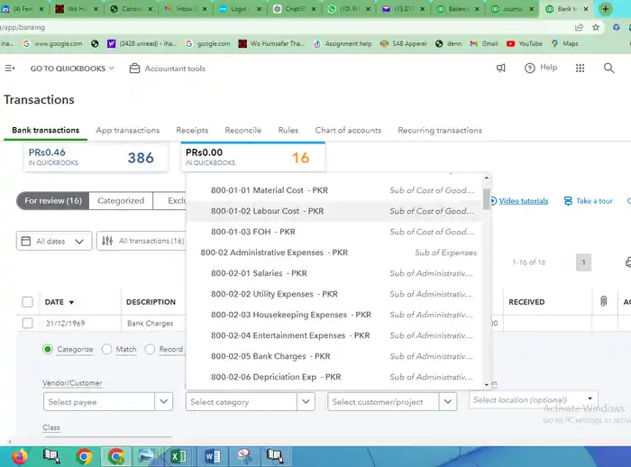
Task: Click the print icon beside the pagination
Action: point(627,262)
